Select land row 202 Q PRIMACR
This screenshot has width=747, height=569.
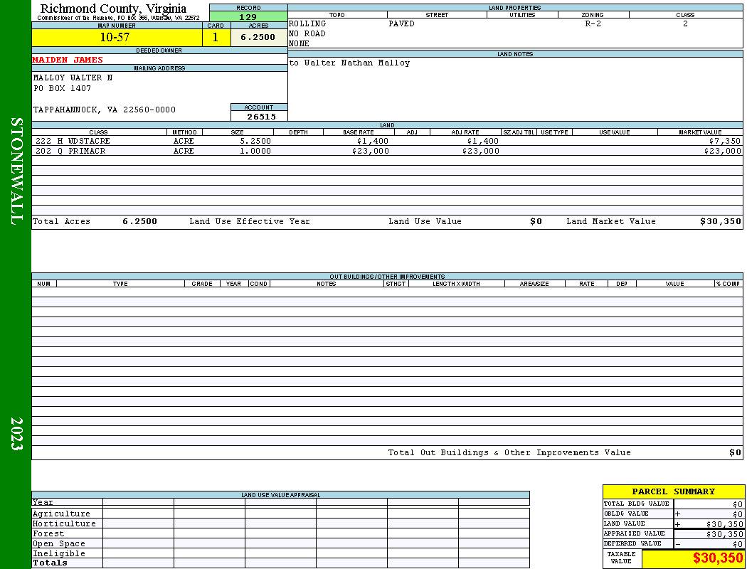tap(70, 151)
